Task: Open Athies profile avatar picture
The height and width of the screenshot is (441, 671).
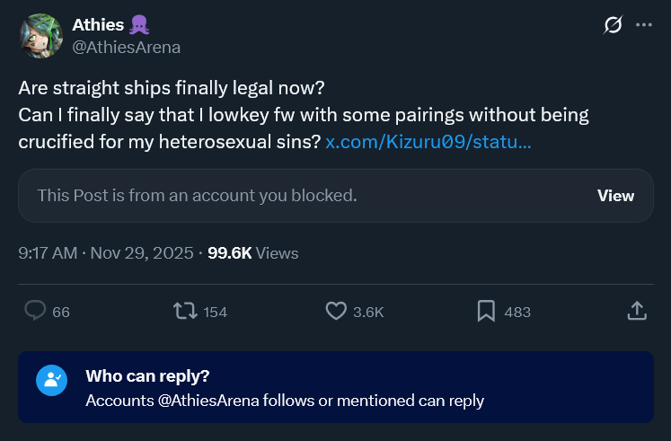Action: (40, 36)
